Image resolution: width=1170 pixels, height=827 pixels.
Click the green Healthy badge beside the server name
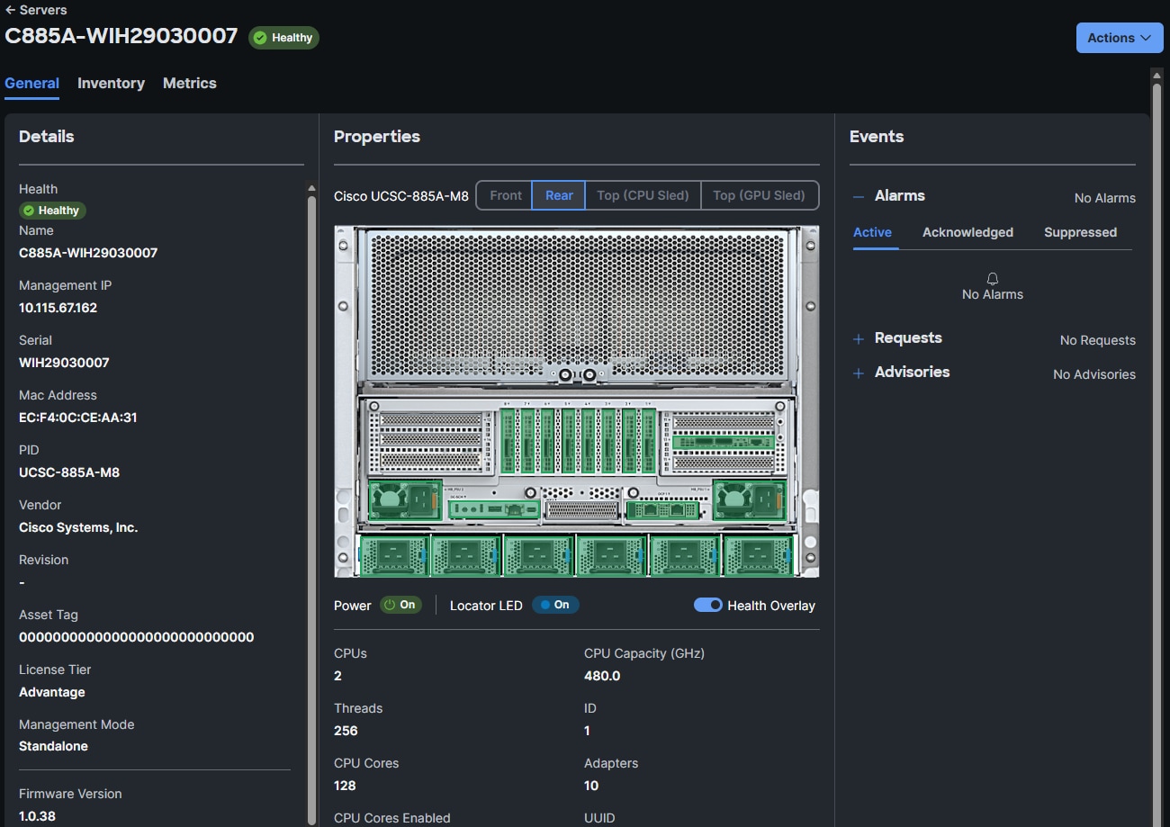pos(283,38)
